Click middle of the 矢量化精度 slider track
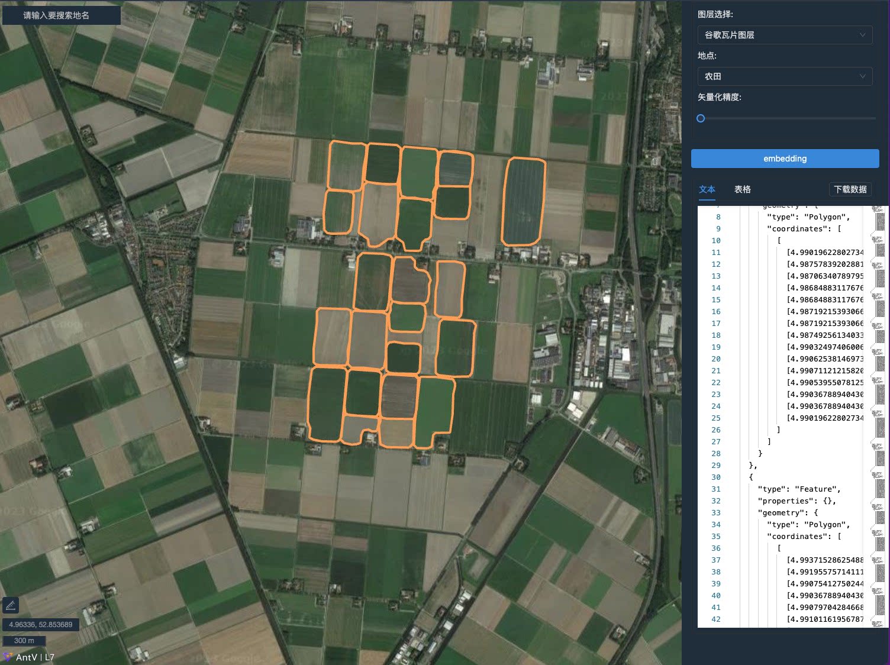 (787, 118)
